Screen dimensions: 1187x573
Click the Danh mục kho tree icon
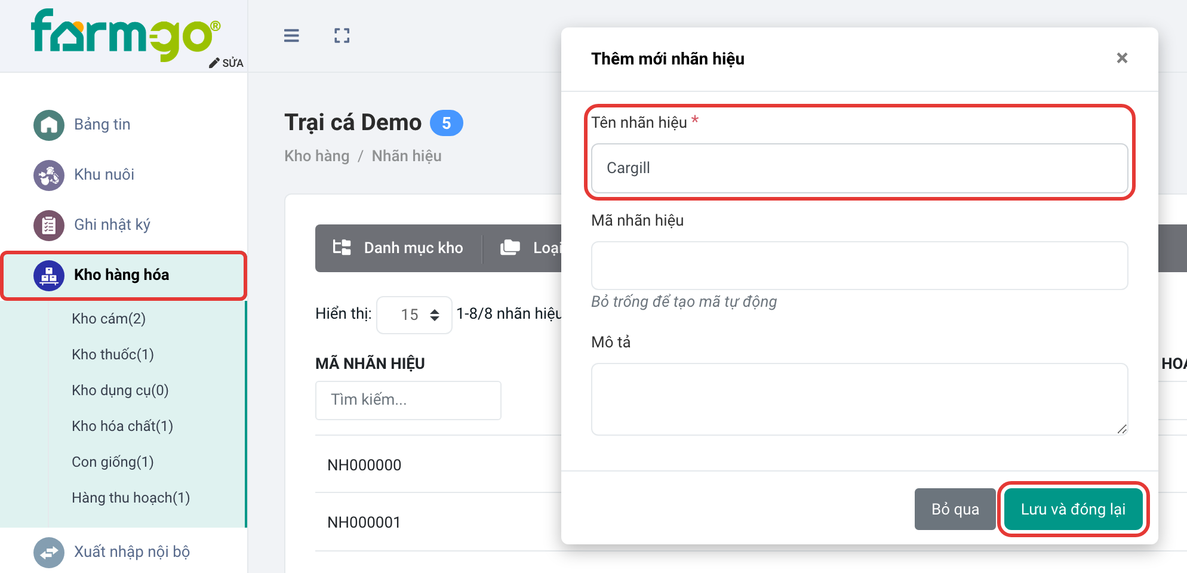click(x=342, y=247)
